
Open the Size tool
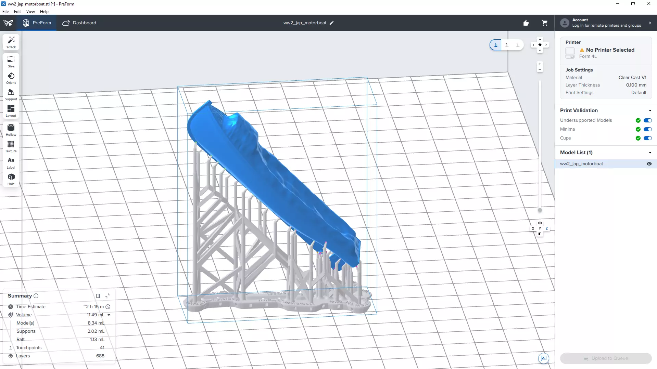tap(11, 62)
